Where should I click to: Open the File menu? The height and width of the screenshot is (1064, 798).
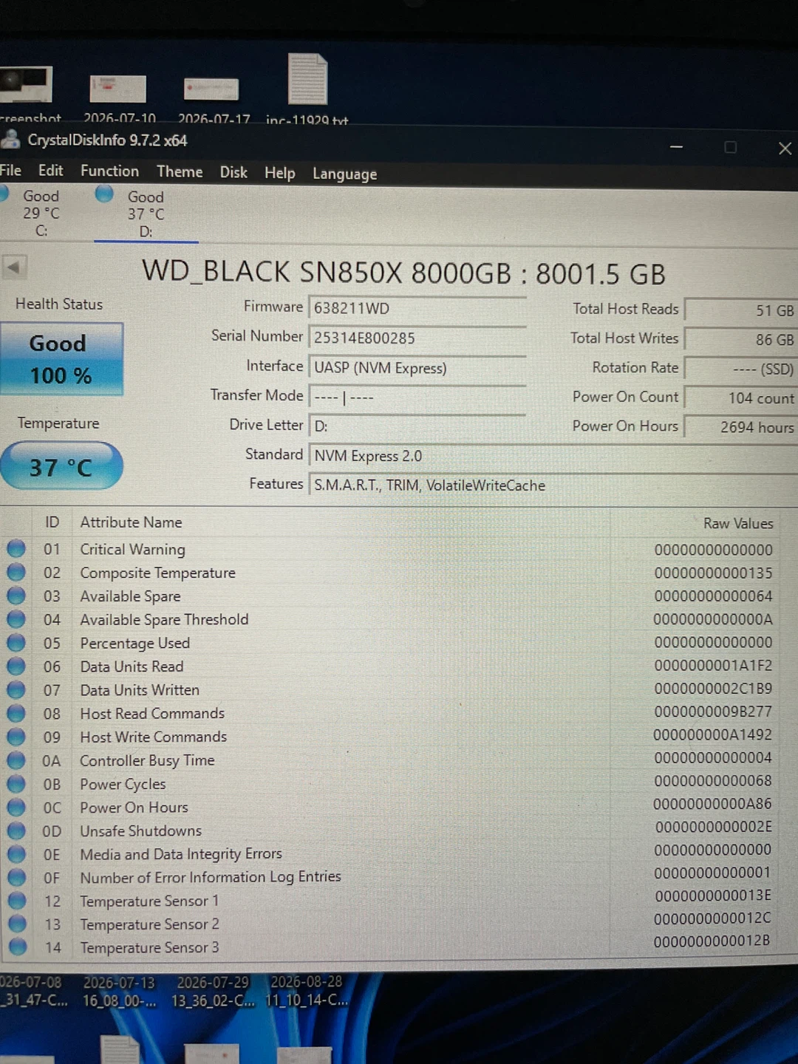tap(10, 170)
